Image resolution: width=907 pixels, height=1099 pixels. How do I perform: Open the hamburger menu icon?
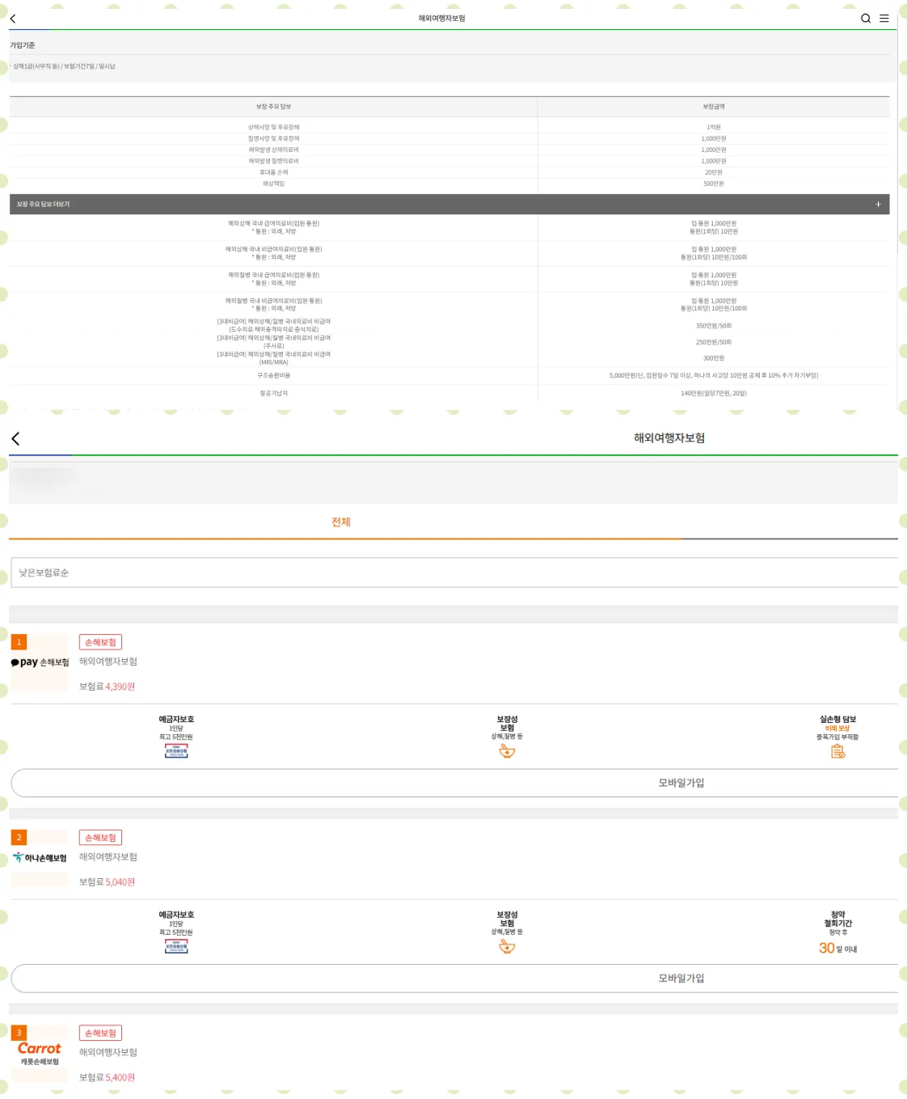coord(884,18)
